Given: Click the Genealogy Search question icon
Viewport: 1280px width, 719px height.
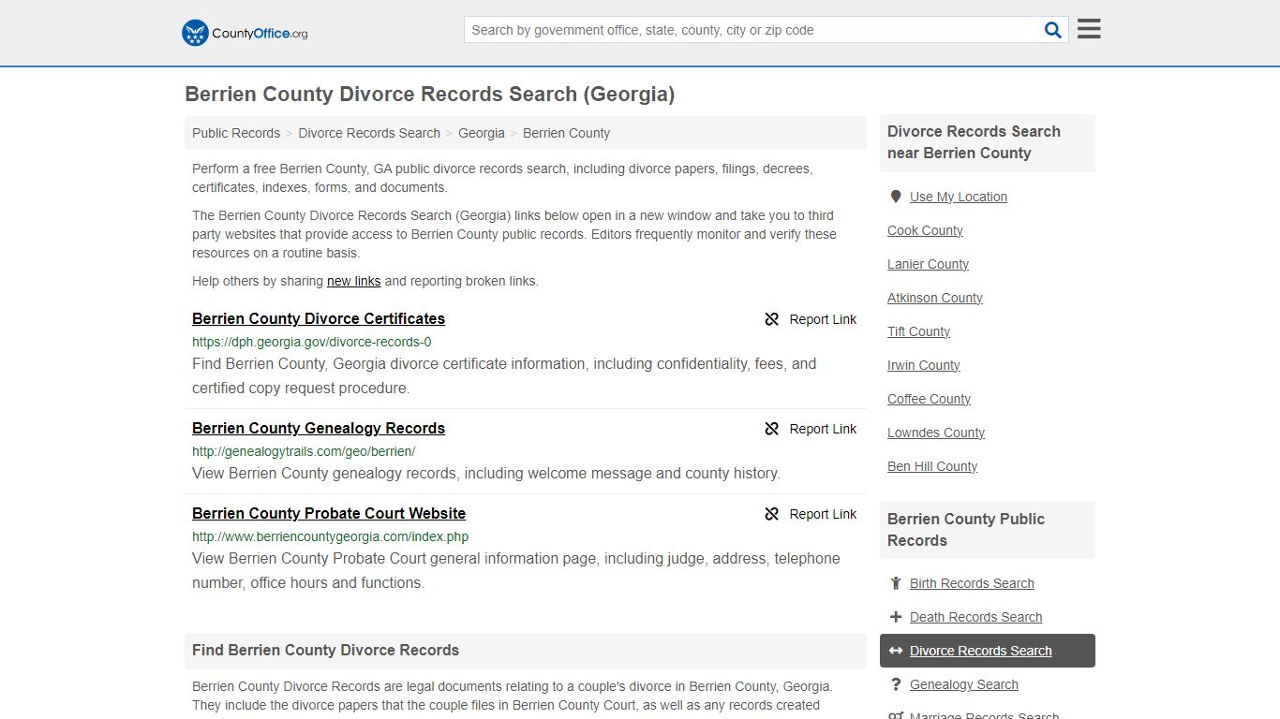Looking at the screenshot, I should tap(896, 684).
